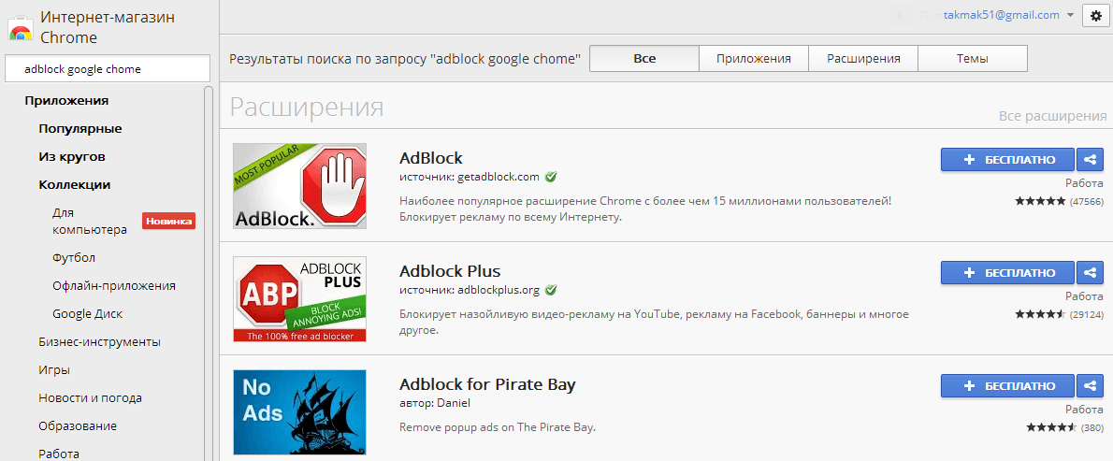Share AdBlock using its share icon
The width and height of the screenshot is (1113, 461).
tap(1090, 160)
